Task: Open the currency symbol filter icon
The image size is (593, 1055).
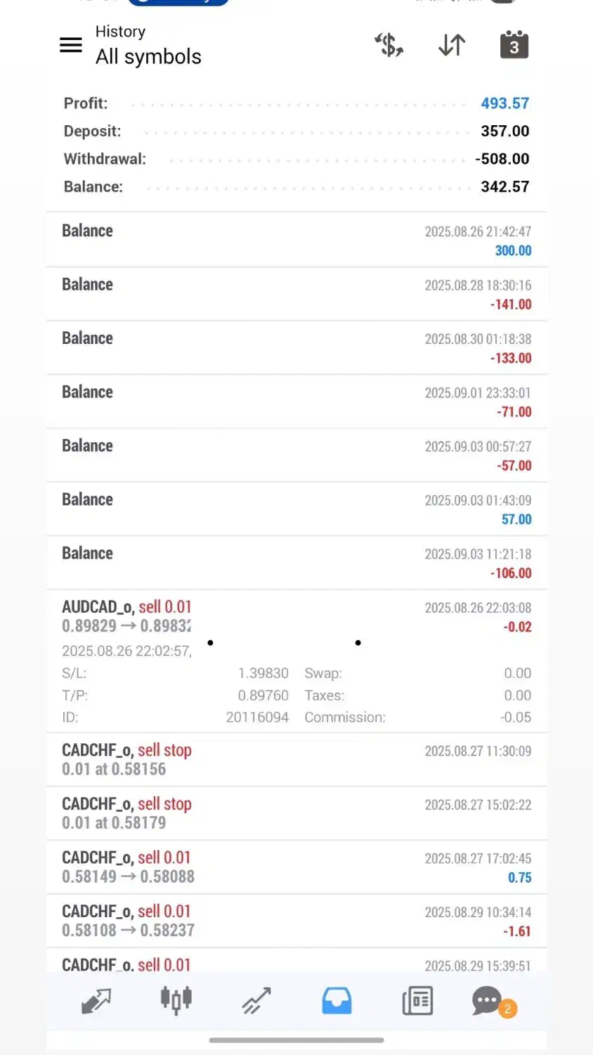Action: (389, 46)
